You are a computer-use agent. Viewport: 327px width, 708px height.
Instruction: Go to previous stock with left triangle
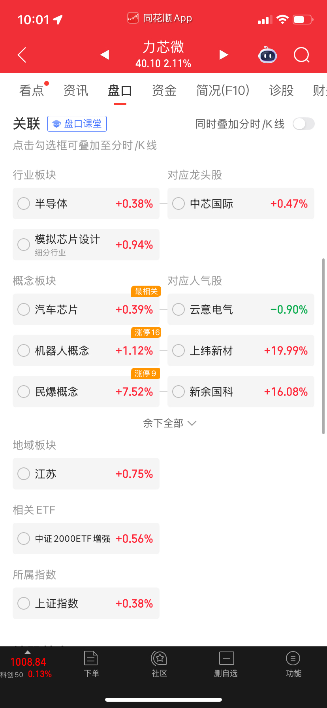tap(105, 55)
